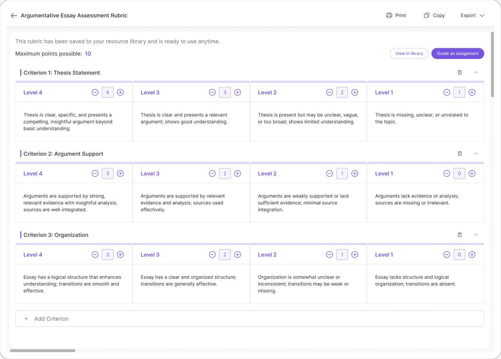The height and width of the screenshot is (359, 501).
Task: Open the Export dropdown
Action: pos(472,15)
